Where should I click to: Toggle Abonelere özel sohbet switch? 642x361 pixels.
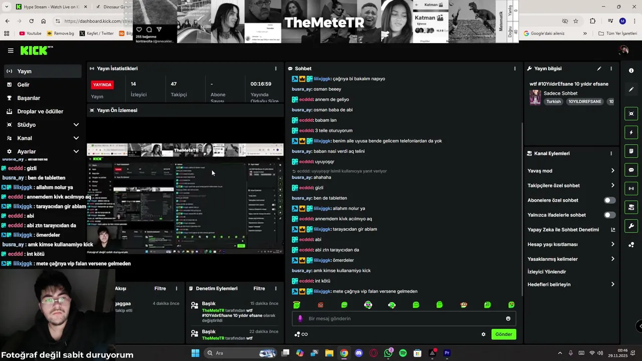[609, 200]
